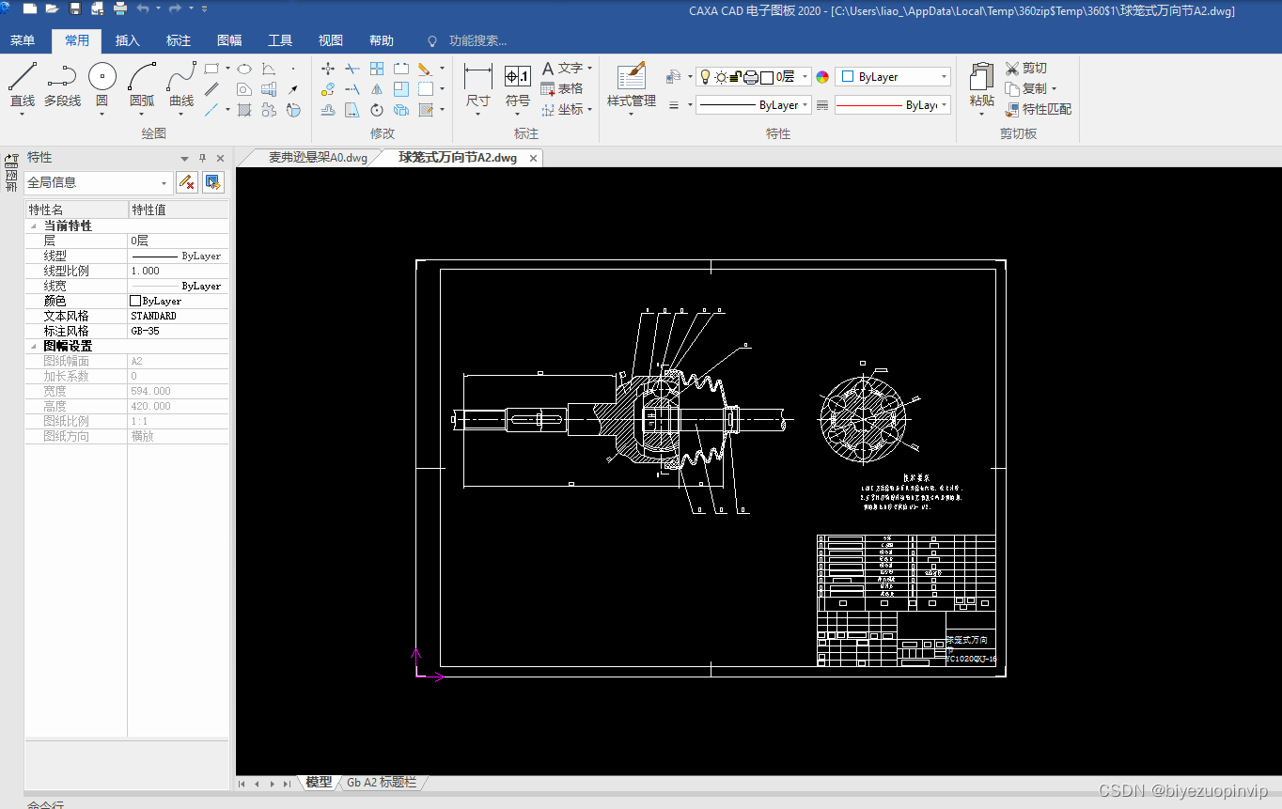This screenshot has width=1282, height=809.
Task: Click the move tool icon
Action: [x=328, y=69]
